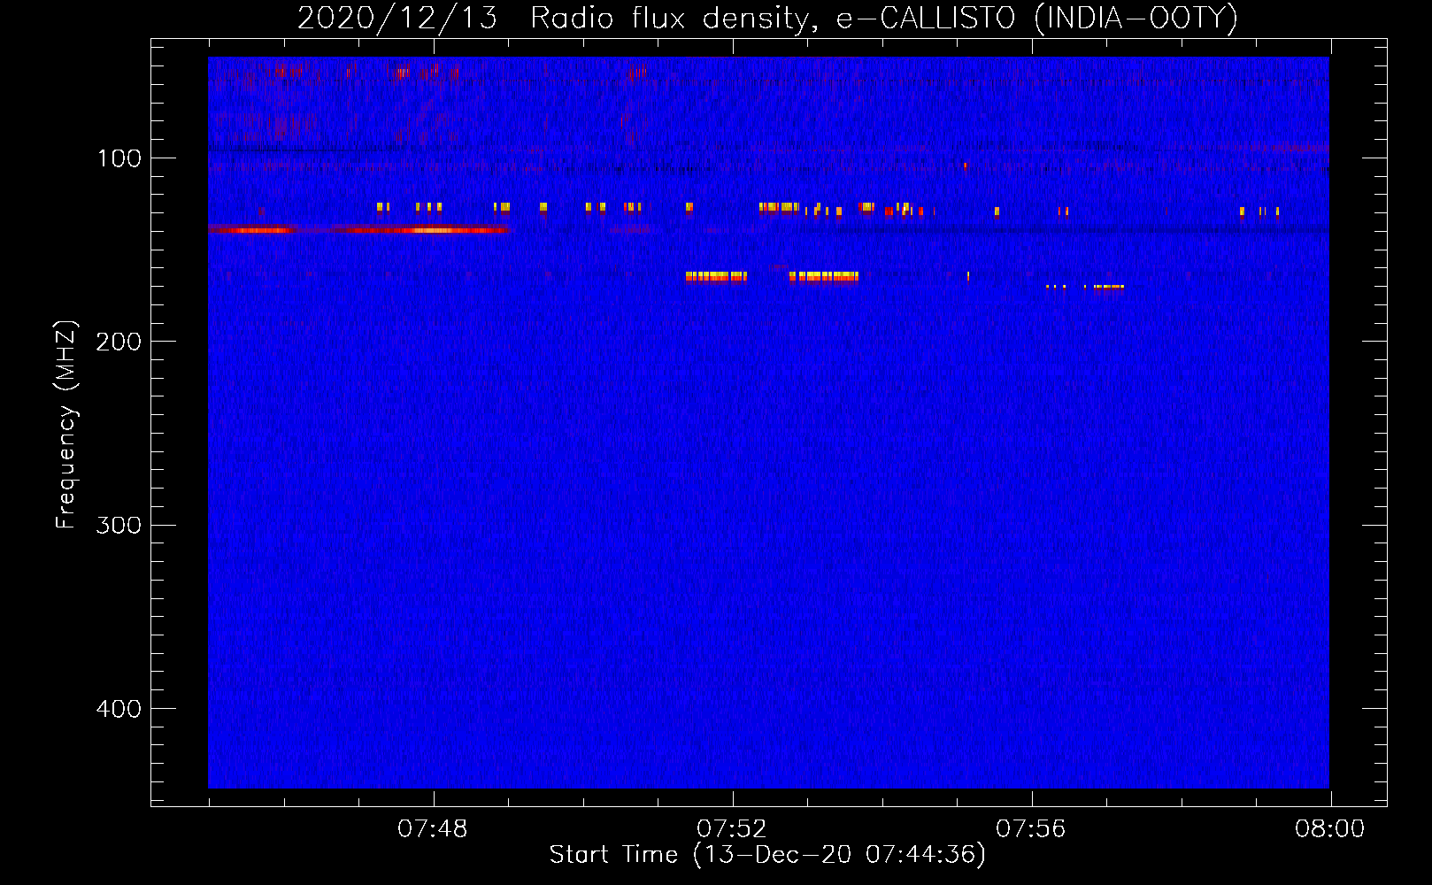Screen dimensions: 1432x885
Task: Select the 400 frequency tick label
Action: click(119, 709)
